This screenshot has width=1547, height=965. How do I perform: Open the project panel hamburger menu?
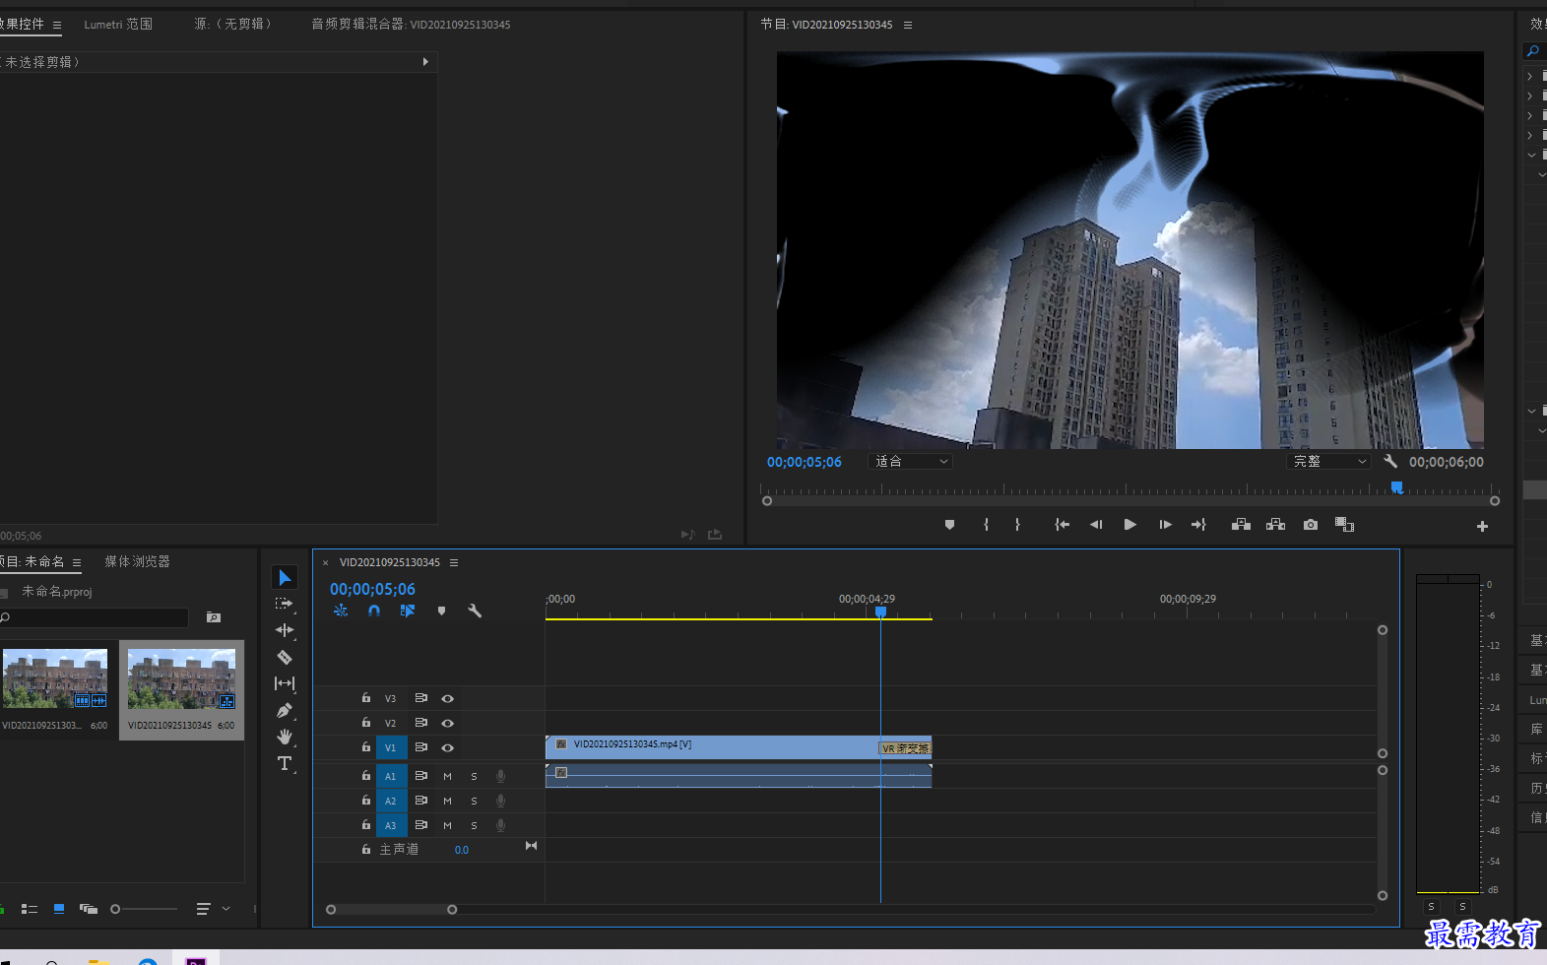point(76,562)
